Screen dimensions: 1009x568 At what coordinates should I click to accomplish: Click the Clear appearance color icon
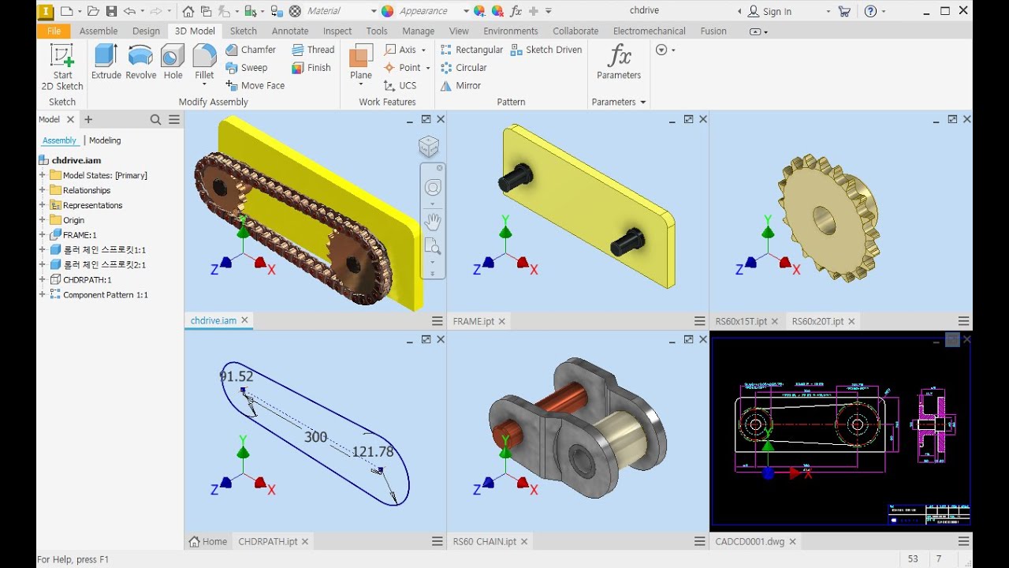497,11
